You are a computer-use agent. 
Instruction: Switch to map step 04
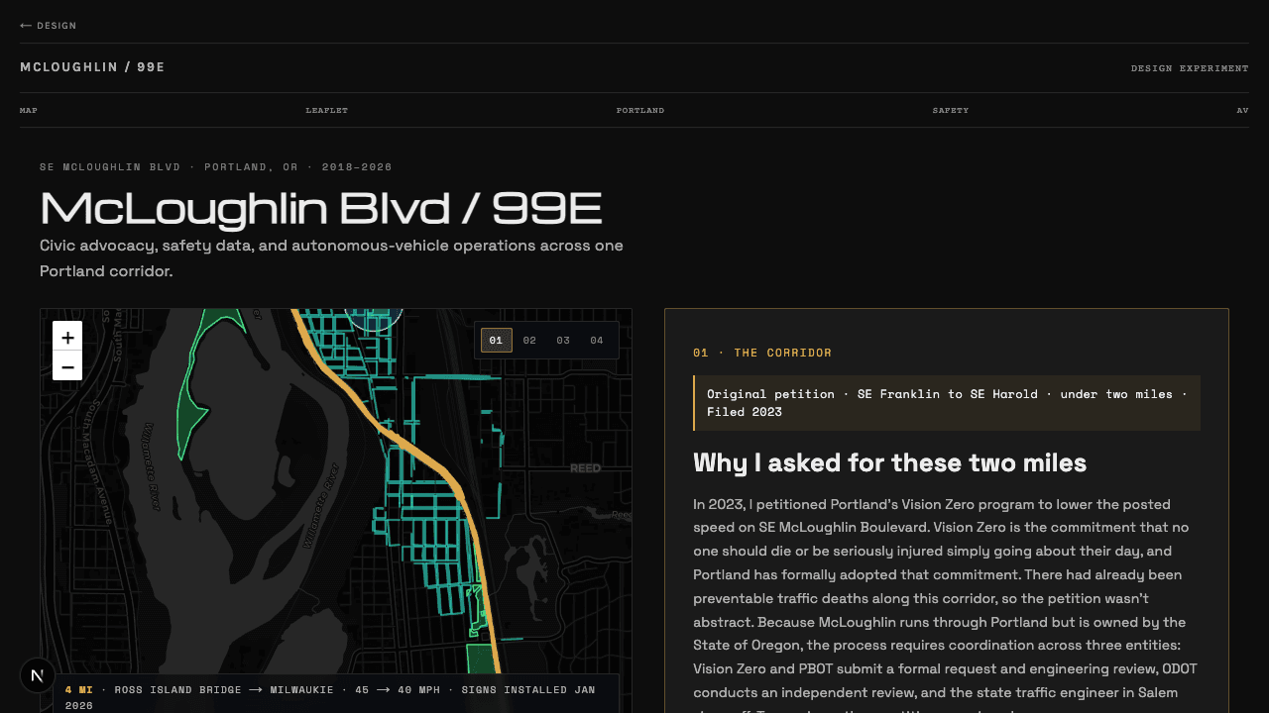(597, 341)
